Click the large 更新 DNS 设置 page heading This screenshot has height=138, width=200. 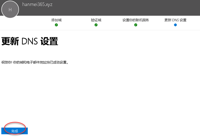[x=30, y=41]
